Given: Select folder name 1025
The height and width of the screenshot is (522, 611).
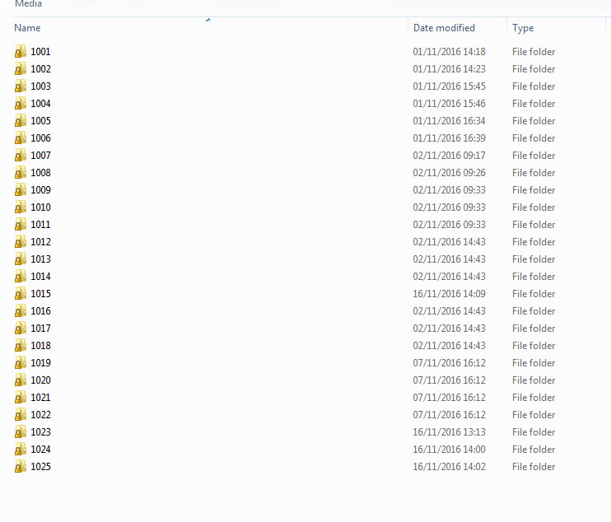Looking at the screenshot, I should 40,467.
